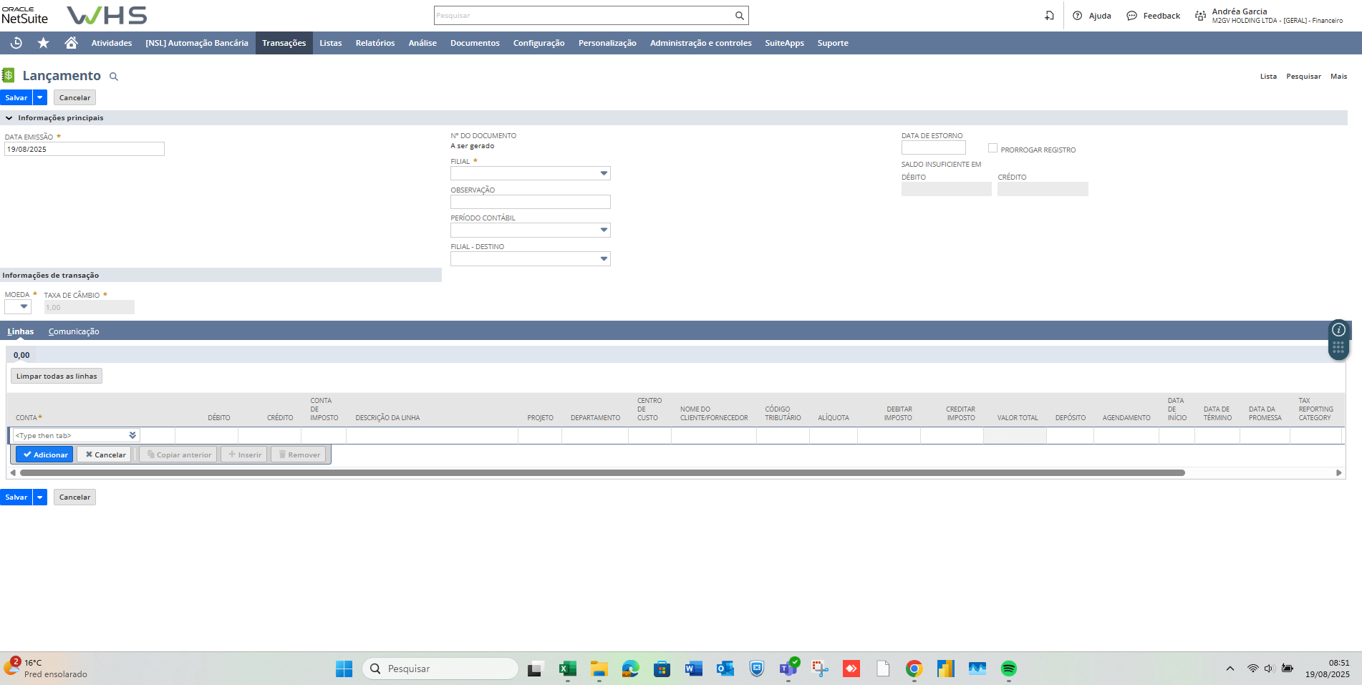The height and width of the screenshot is (685, 1362).
Task: Open the Recent Records clock icon
Action: 16,43
